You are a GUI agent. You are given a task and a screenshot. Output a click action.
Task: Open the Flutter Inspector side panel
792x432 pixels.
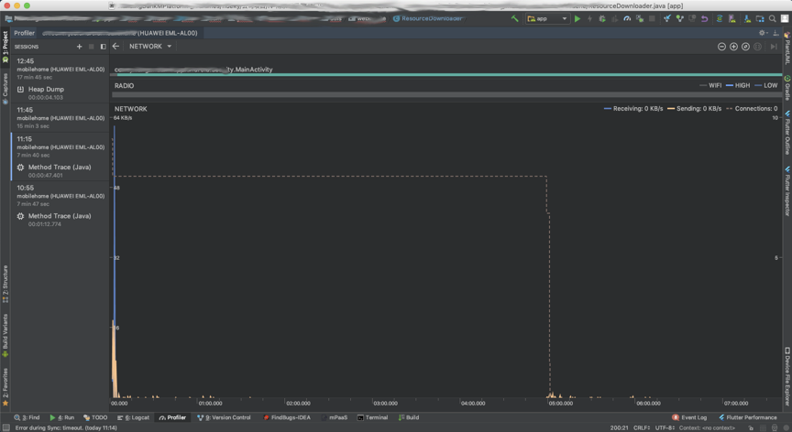[x=786, y=191]
